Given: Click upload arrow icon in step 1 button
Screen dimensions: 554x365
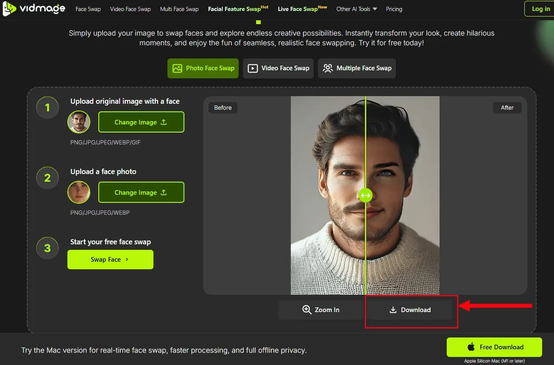Looking at the screenshot, I should point(164,122).
